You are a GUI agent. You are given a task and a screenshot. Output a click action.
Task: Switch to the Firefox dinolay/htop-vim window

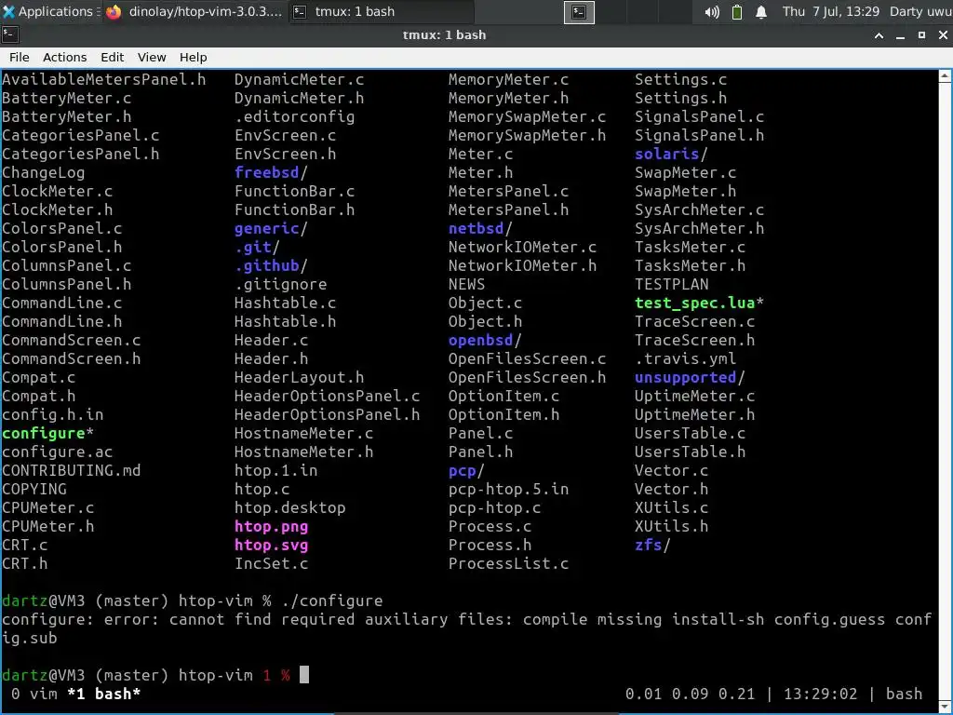pos(194,11)
